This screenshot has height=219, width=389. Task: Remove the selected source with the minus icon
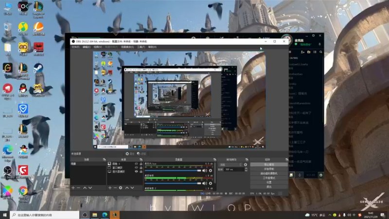coord(115,188)
